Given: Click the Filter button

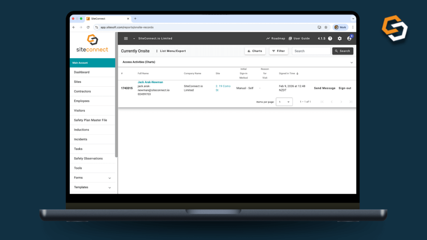Looking at the screenshot, I should click(278, 51).
